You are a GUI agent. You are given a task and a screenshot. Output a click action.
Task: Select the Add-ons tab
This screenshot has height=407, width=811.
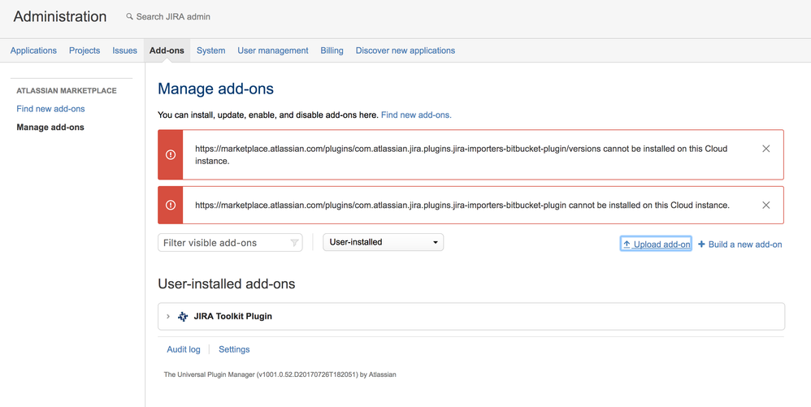[x=167, y=50]
